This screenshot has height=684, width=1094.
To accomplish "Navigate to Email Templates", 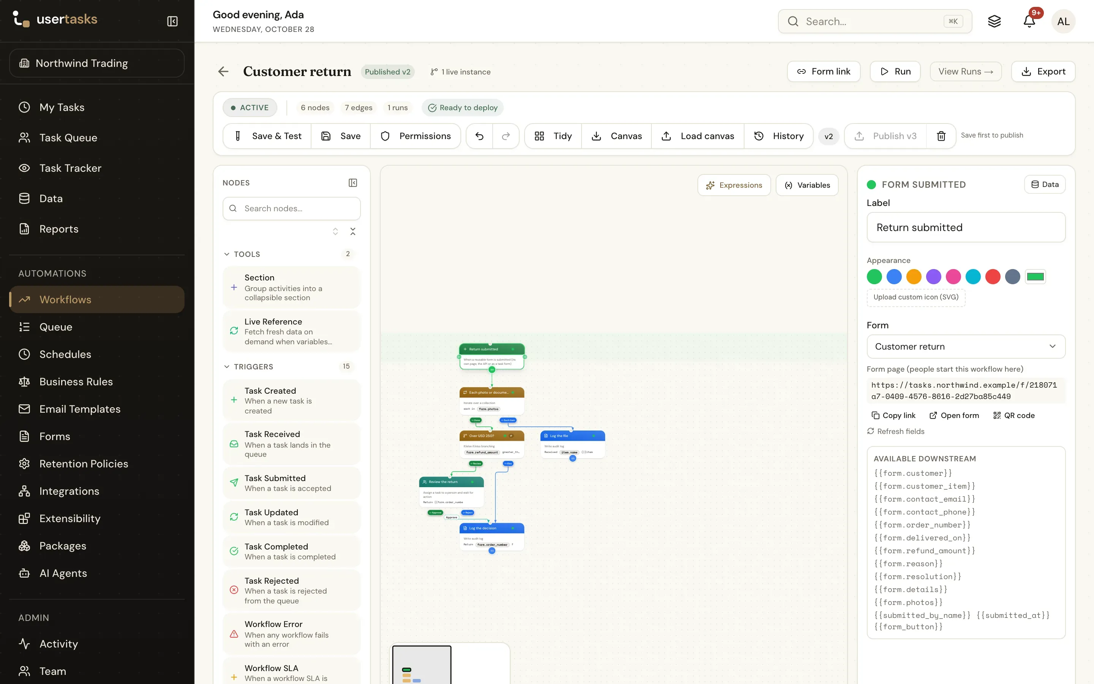I will pos(97,409).
